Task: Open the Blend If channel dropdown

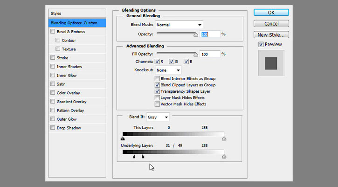Action: 158,117
